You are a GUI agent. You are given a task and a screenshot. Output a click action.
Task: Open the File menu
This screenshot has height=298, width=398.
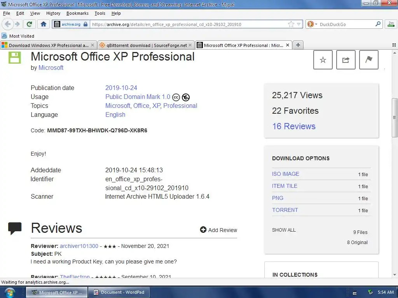tap(7, 13)
